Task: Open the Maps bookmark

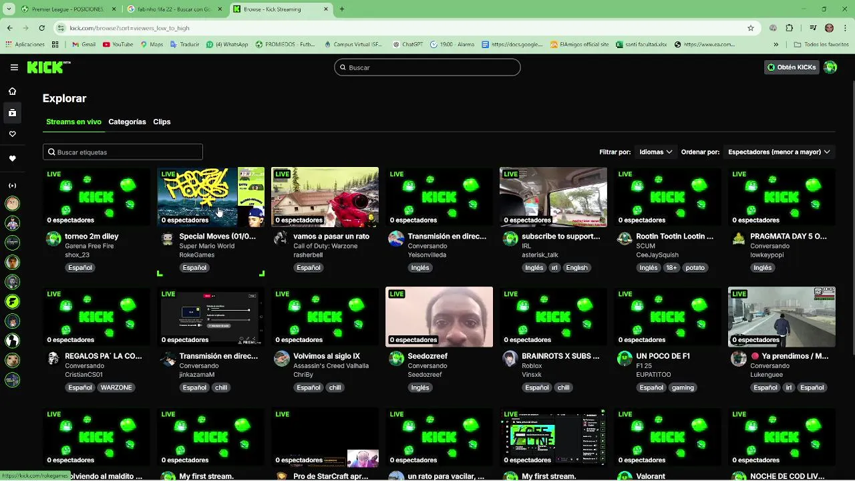Action: click(x=152, y=45)
